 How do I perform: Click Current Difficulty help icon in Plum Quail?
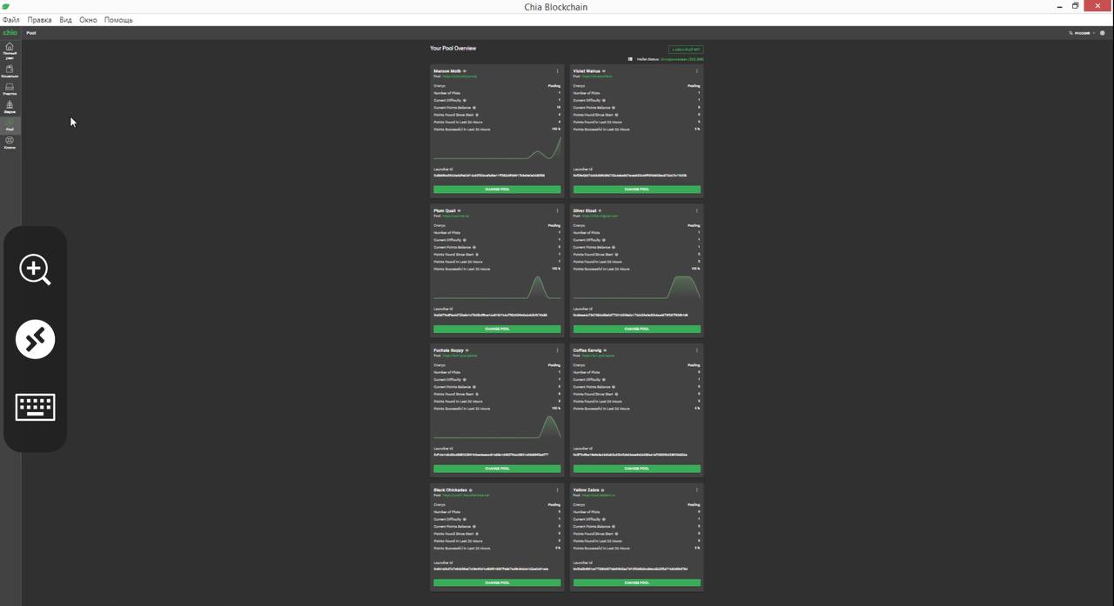tap(465, 240)
